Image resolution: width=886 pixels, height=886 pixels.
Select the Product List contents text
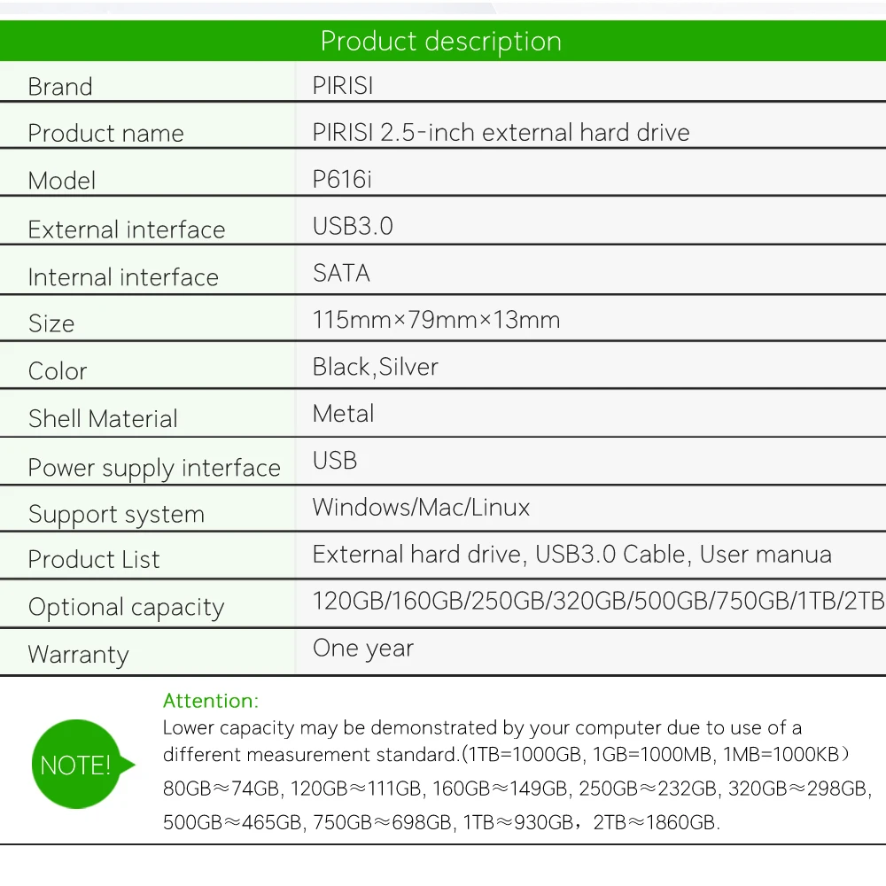pyautogui.click(x=571, y=556)
